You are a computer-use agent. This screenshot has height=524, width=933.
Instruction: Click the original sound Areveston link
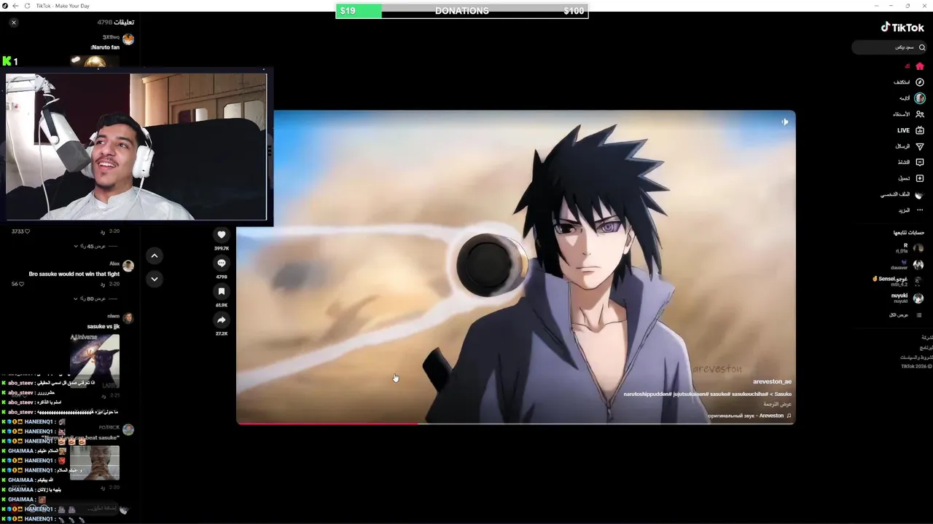coord(749,416)
